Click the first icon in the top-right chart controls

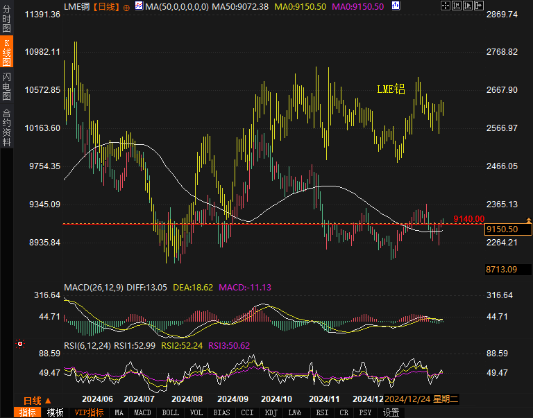click(x=445, y=6)
